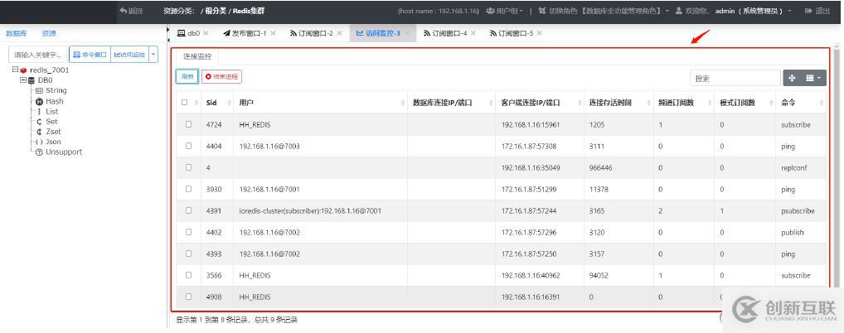Close the access monitor-3 tab
The image size is (844, 333).
point(407,33)
